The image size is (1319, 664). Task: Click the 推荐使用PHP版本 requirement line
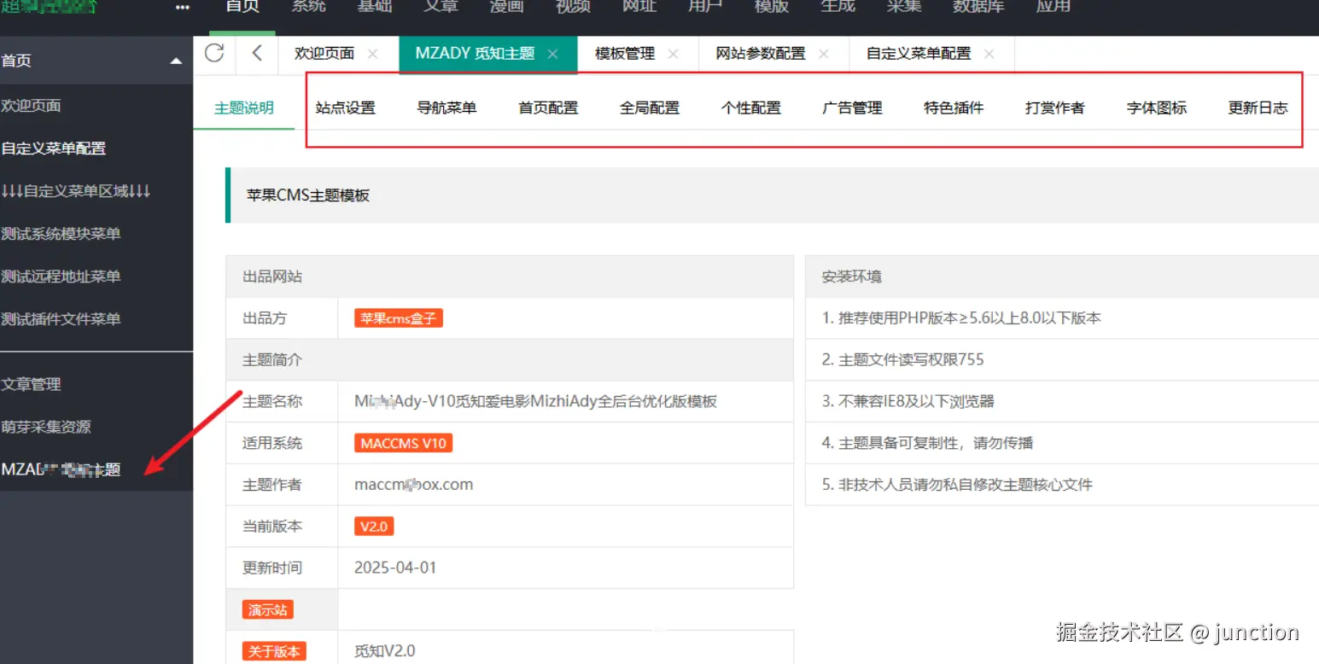961,318
